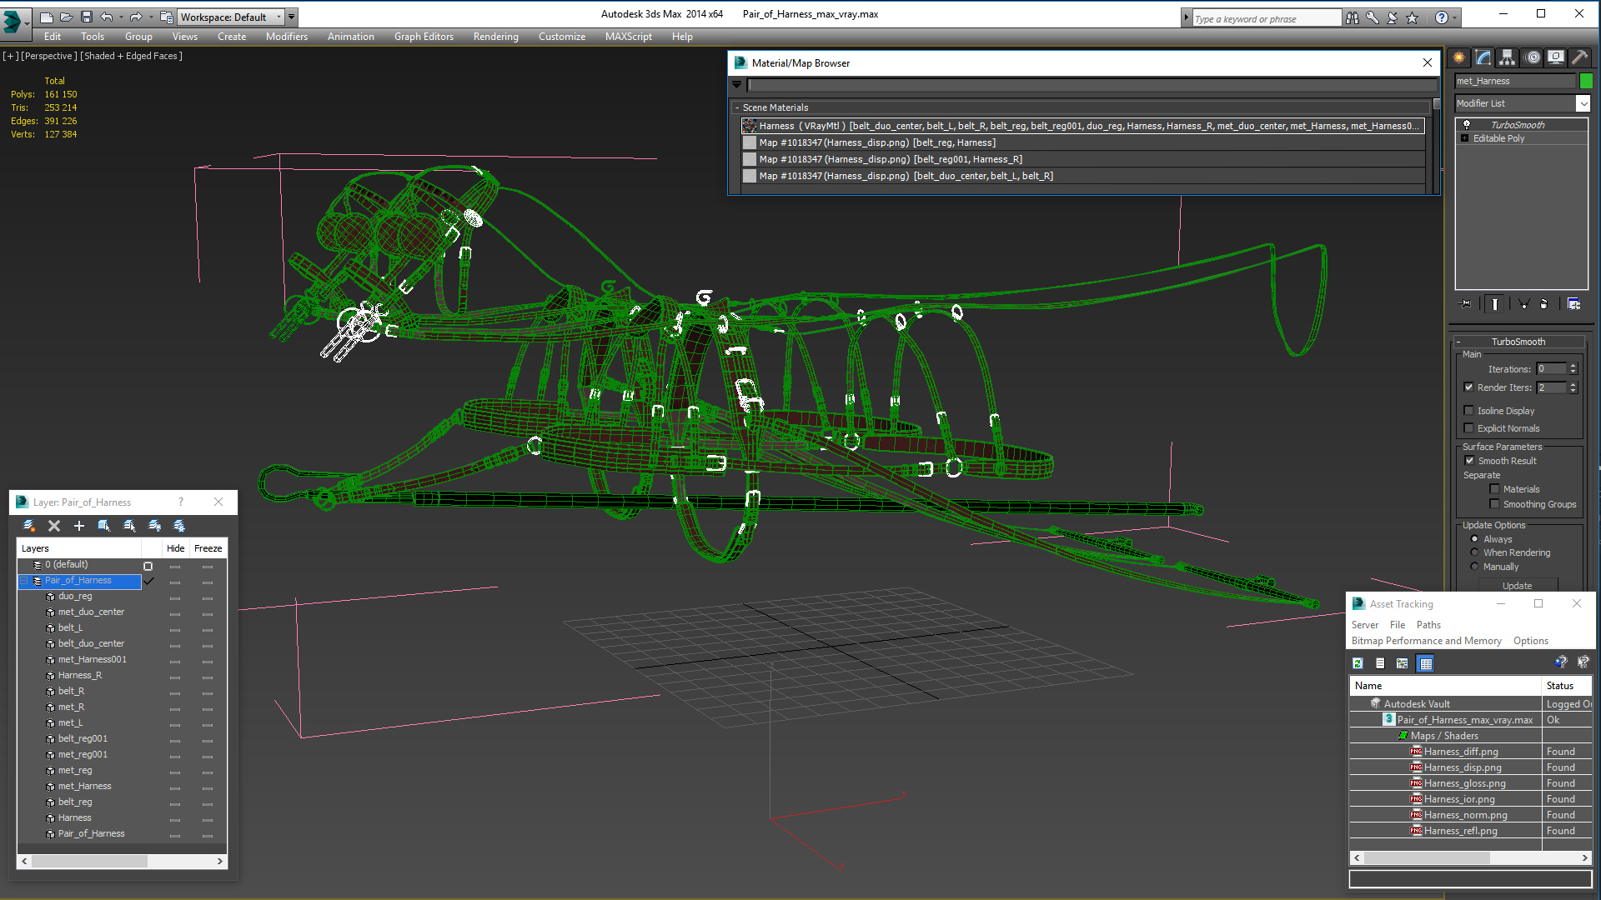Select When Rendering update option
Viewport: 1601px width, 900px height.
pyautogui.click(x=1474, y=552)
